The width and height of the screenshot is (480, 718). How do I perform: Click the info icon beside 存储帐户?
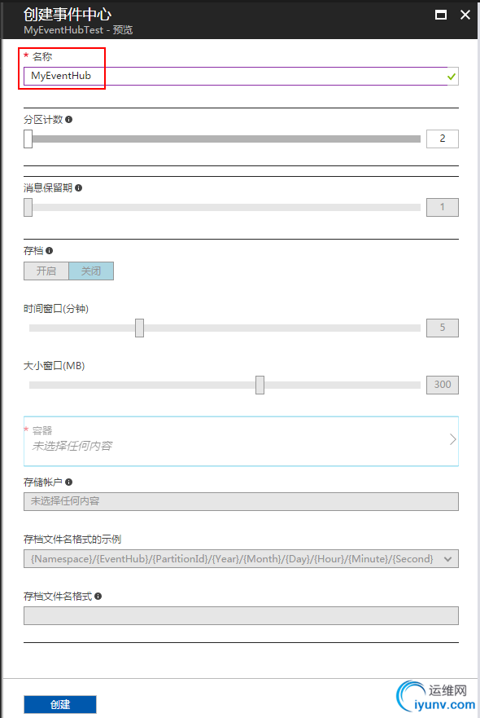68,482
